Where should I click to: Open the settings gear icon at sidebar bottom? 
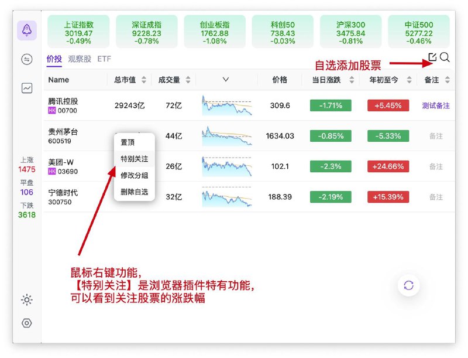(26, 323)
